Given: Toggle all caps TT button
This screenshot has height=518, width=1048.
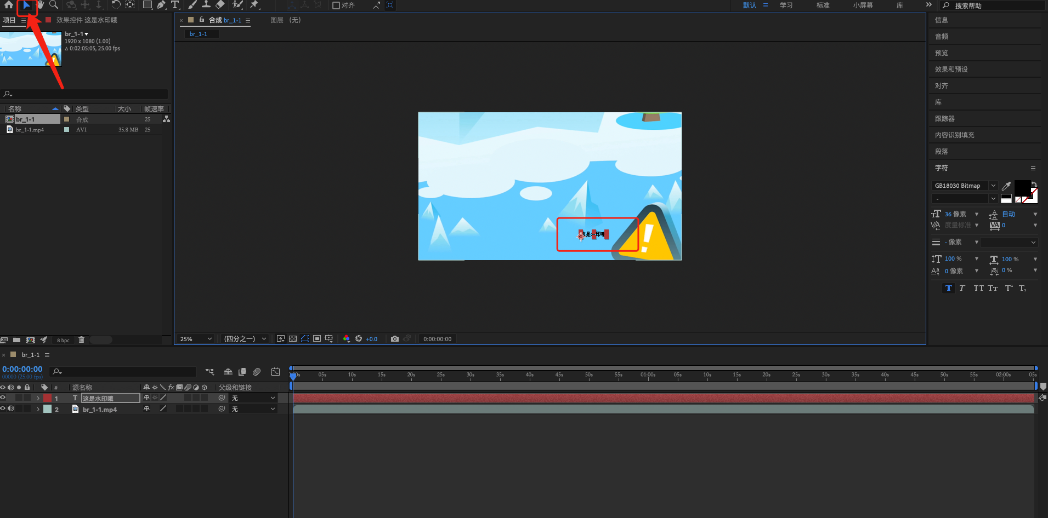Looking at the screenshot, I should coord(978,288).
